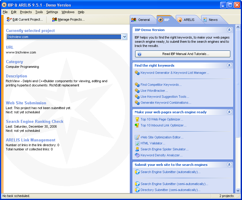
Task: Click the Keyword Generator gear icon
Action: tap(137, 73)
